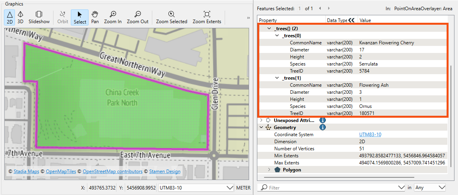
Task: Click Zoom Selected in toolbar
Action: pos(172,17)
